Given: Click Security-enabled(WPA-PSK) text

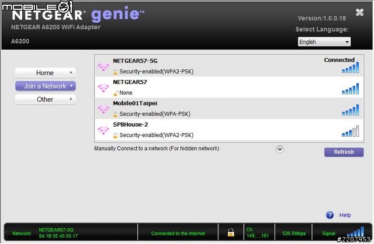Looking at the screenshot, I should (x=155, y=114).
